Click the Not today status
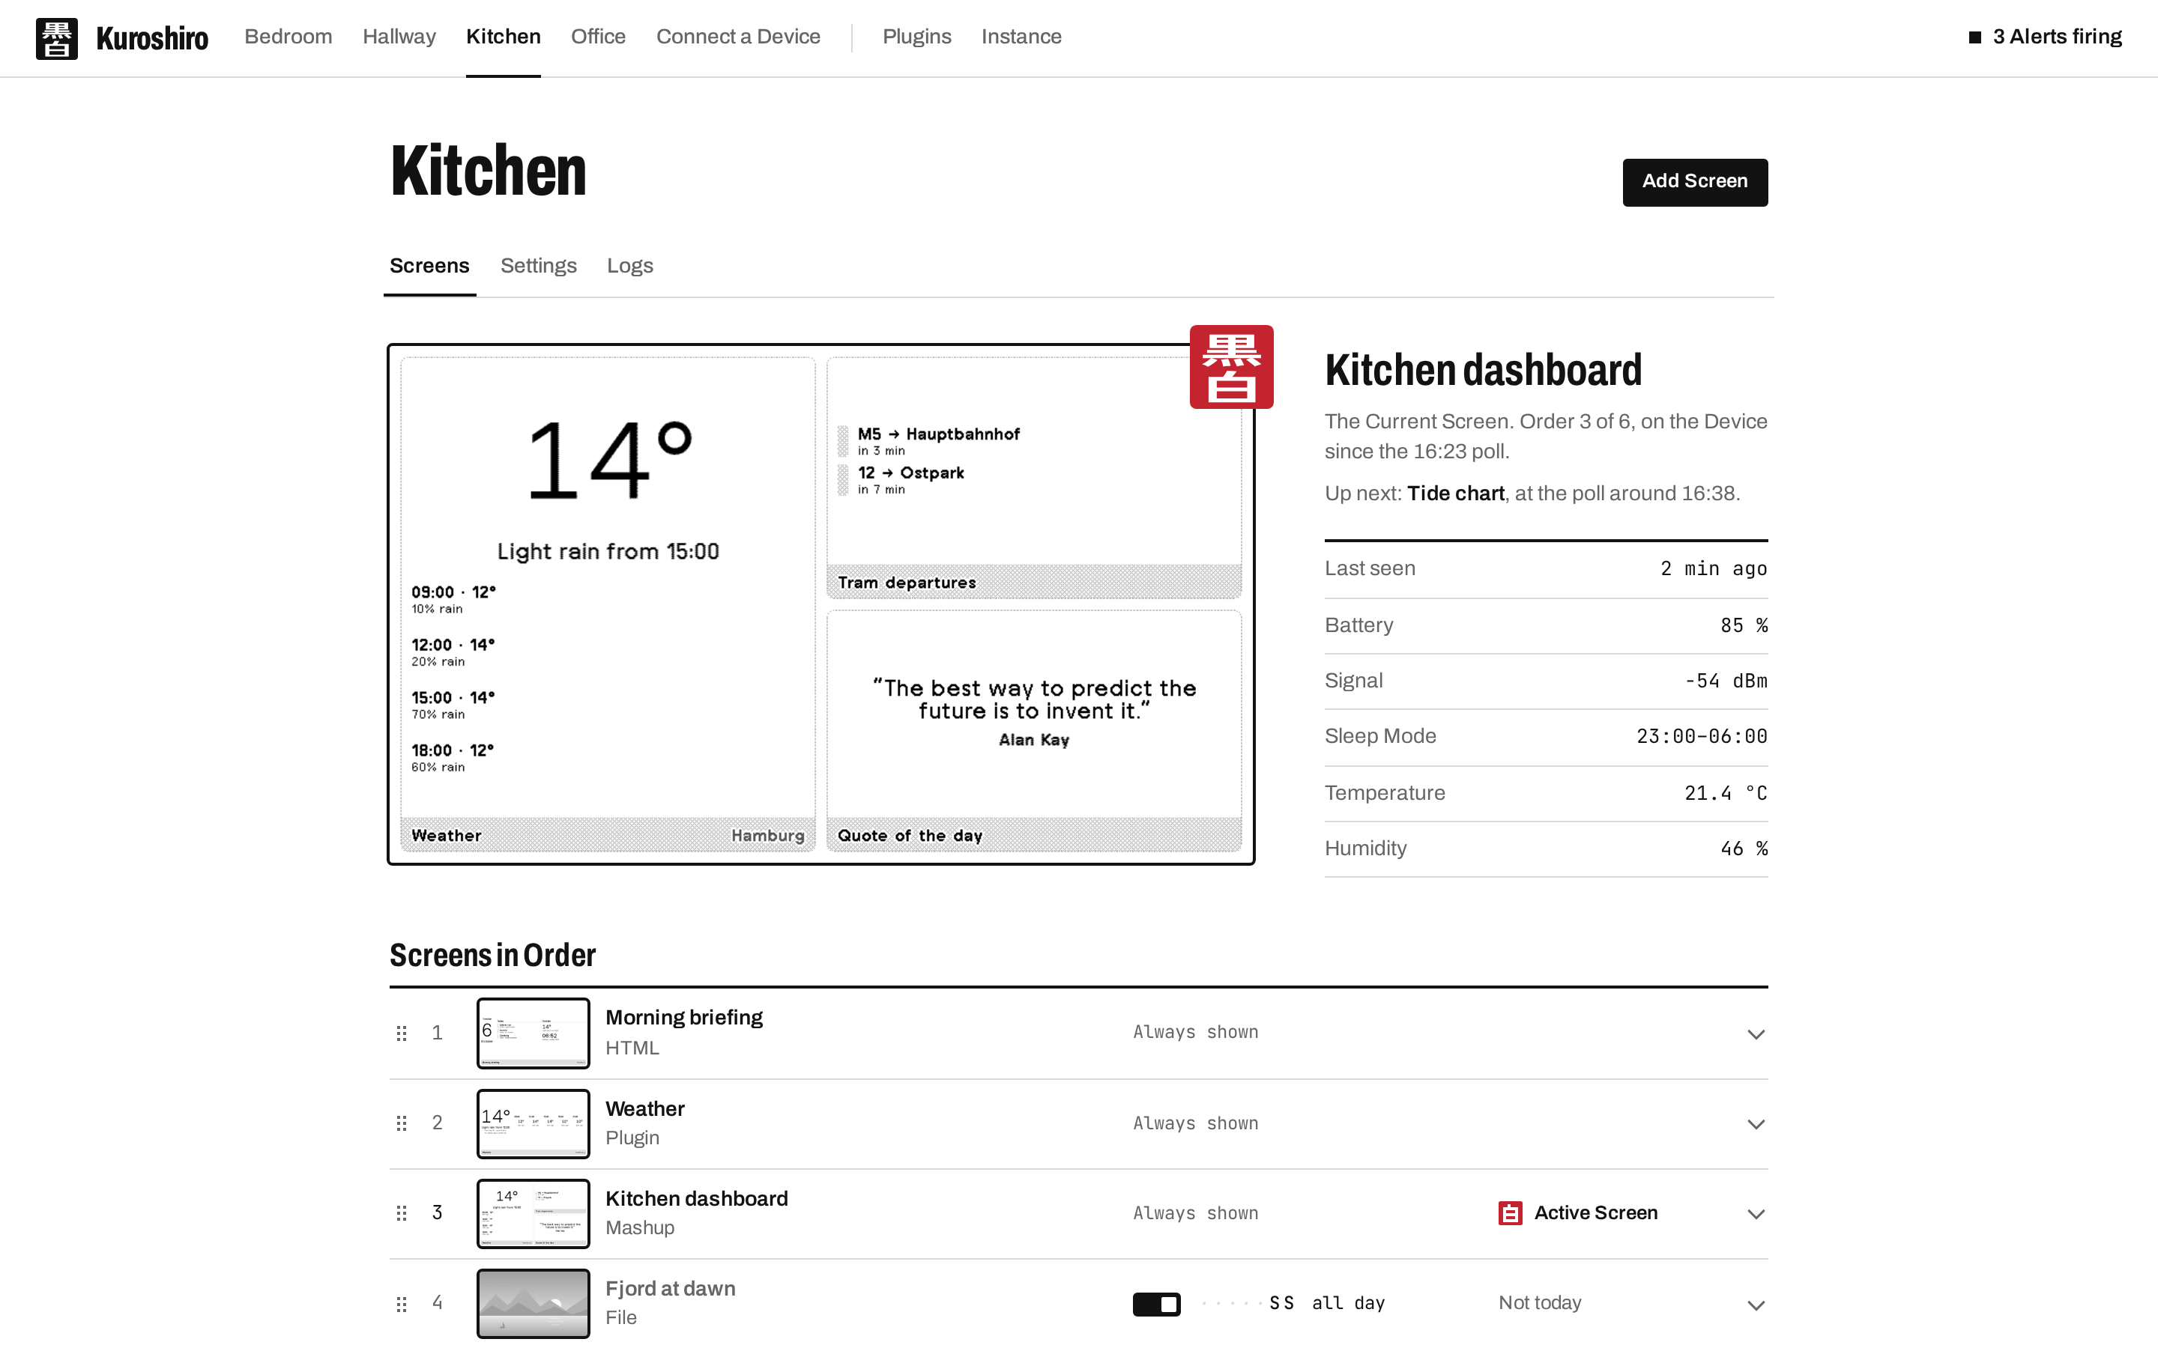The height and width of the screenshot is (1348, 2158). 1539,1302
